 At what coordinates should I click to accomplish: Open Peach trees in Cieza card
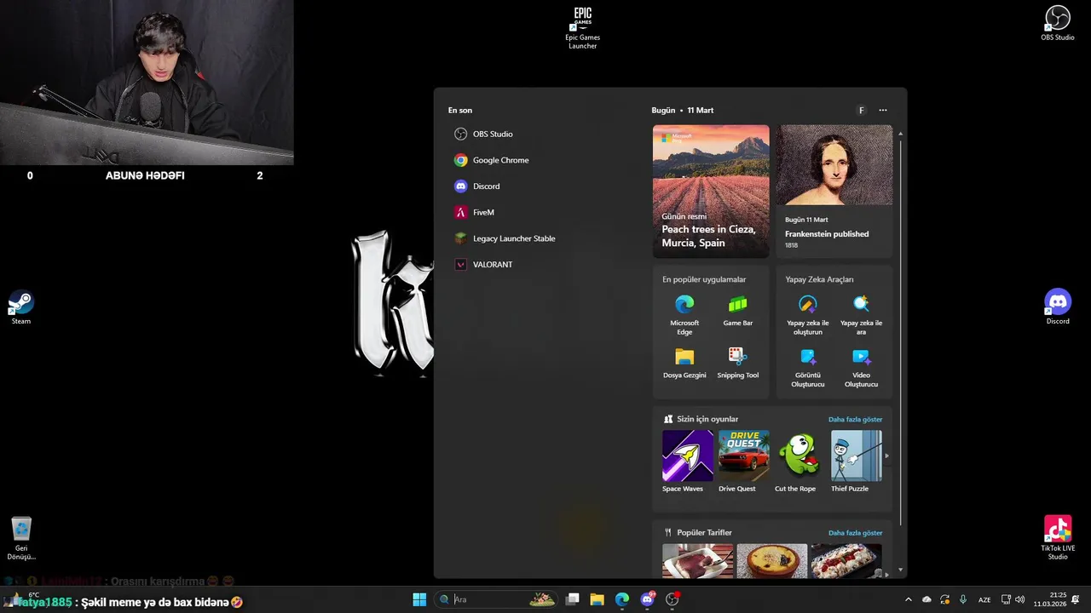[711, 192]
